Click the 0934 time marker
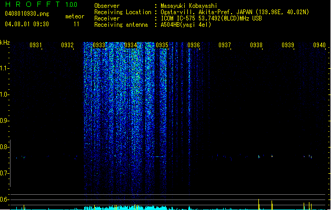 point(131,45)
